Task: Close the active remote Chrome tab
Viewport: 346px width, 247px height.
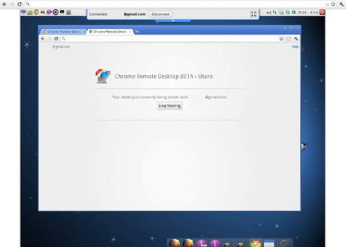Action: click(x=130, y=32)
